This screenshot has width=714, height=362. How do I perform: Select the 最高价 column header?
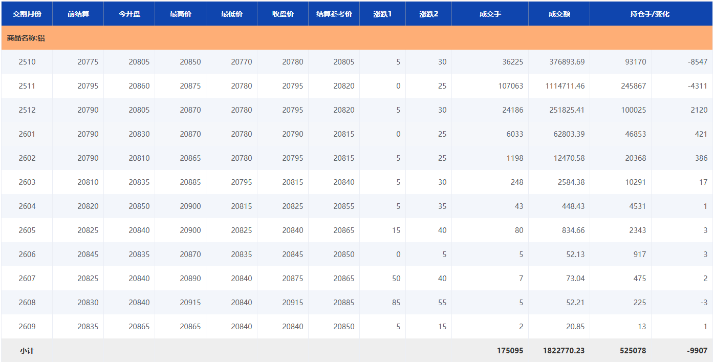point(180,14)
